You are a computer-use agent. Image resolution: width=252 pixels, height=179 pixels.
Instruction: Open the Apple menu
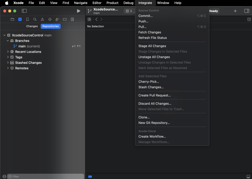[x=7, y=3]
